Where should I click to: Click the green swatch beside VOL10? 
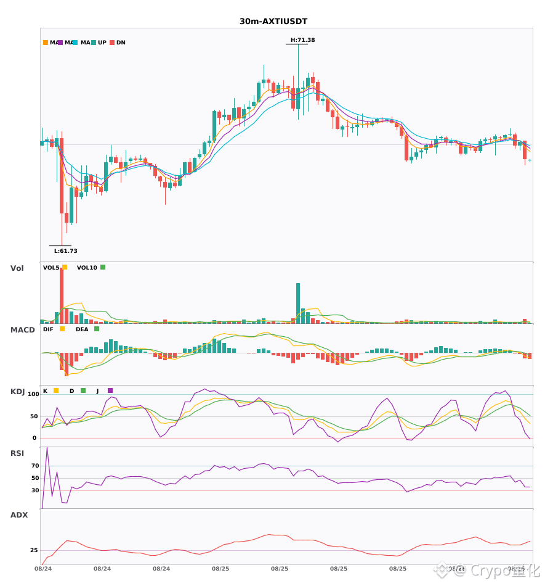click(x=103, y=267)
